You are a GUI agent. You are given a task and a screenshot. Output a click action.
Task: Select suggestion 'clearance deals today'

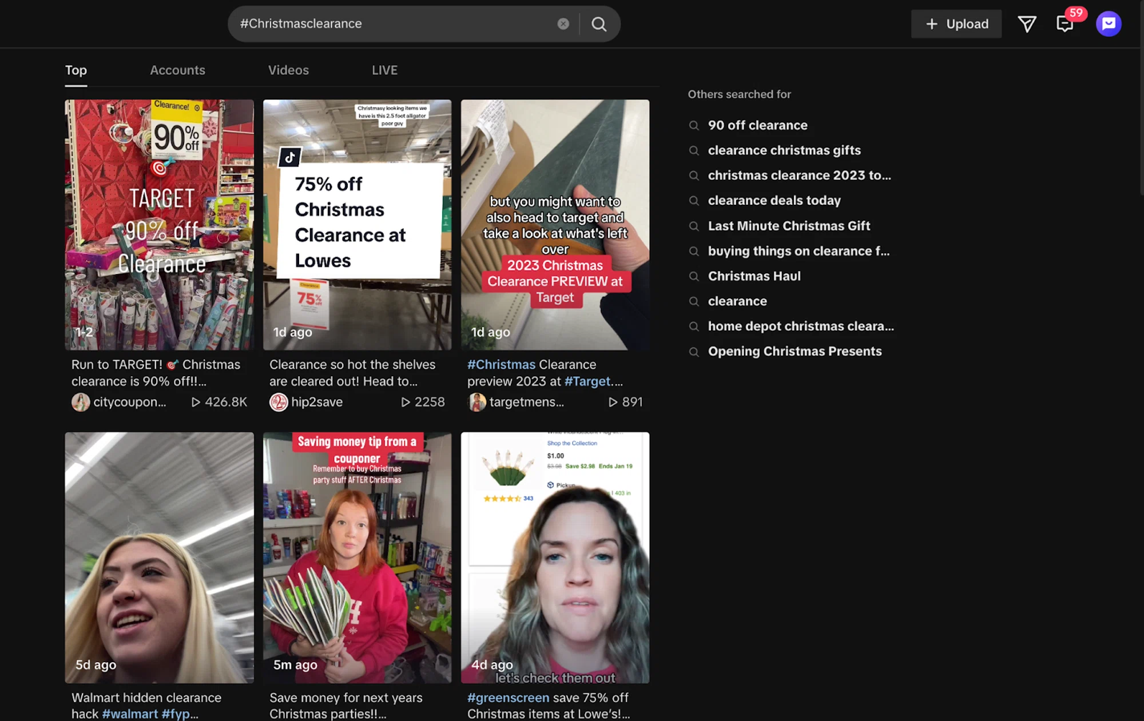point(774,201)
